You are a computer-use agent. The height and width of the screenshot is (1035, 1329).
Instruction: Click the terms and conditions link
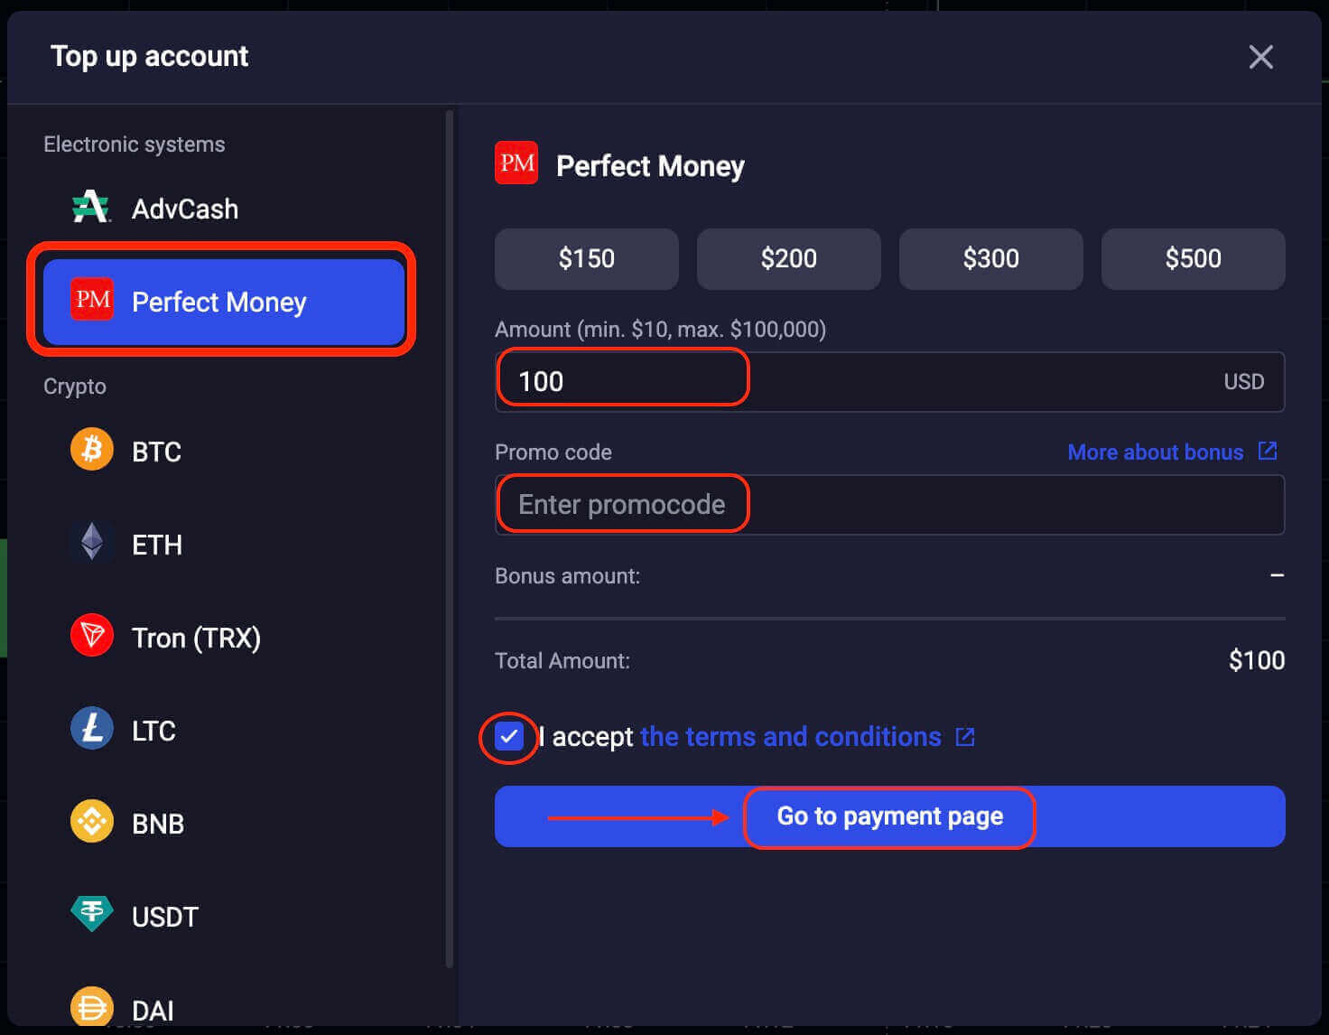[789, 736]
